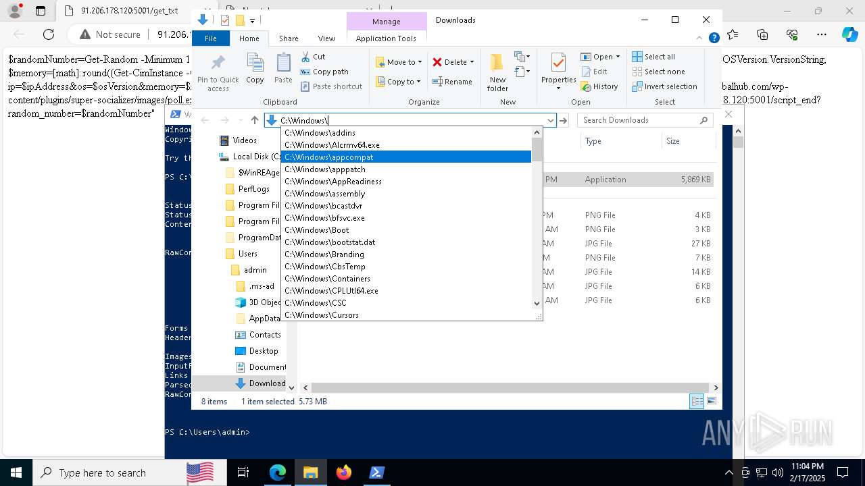Click the Manage contextual tab
Image resolution: width=865 pixels, height=486 pixels.
click(x=387, y=22)
